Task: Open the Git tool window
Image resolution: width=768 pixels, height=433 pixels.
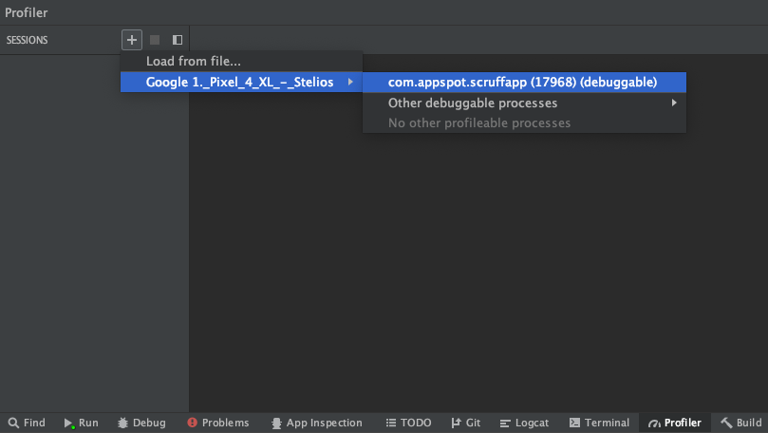Action: [x=466, y=423]
